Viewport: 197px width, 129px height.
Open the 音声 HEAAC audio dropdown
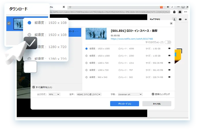point(89,94)
